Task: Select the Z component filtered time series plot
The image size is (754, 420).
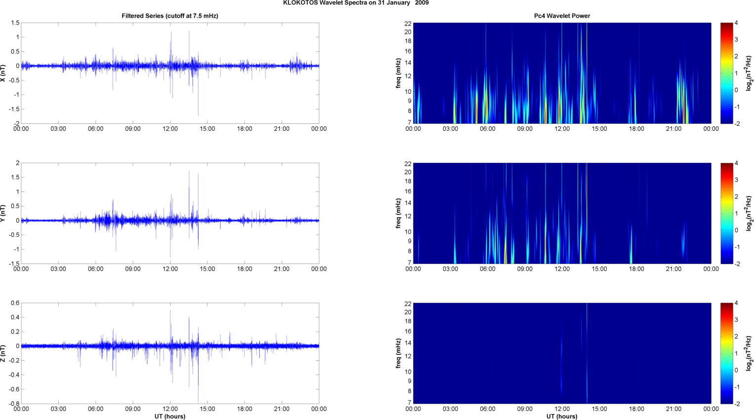Action: (169, 353)
